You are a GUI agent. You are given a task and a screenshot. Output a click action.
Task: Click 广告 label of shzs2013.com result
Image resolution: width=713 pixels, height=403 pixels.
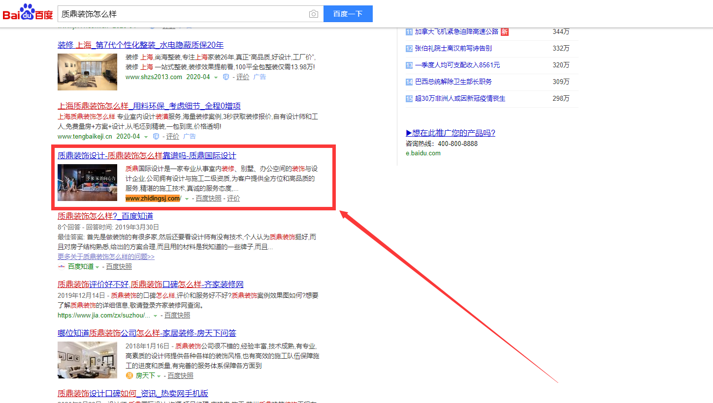pos(259,77)
